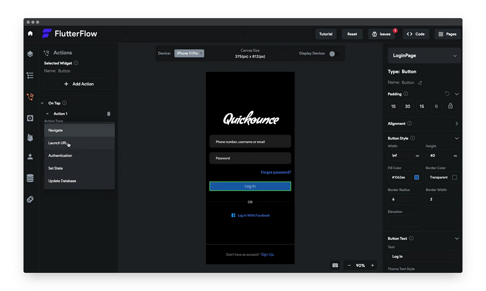This screenshot has height=291, width=486.
Task: Select the Phone number, username or email field
Action: click(x=250, y=142)
